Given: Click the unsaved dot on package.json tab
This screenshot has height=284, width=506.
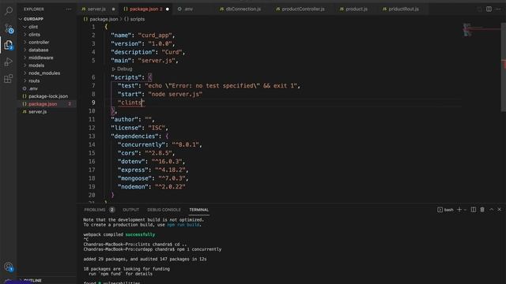Looking at the screenshot, I should [x=167, y=9].
